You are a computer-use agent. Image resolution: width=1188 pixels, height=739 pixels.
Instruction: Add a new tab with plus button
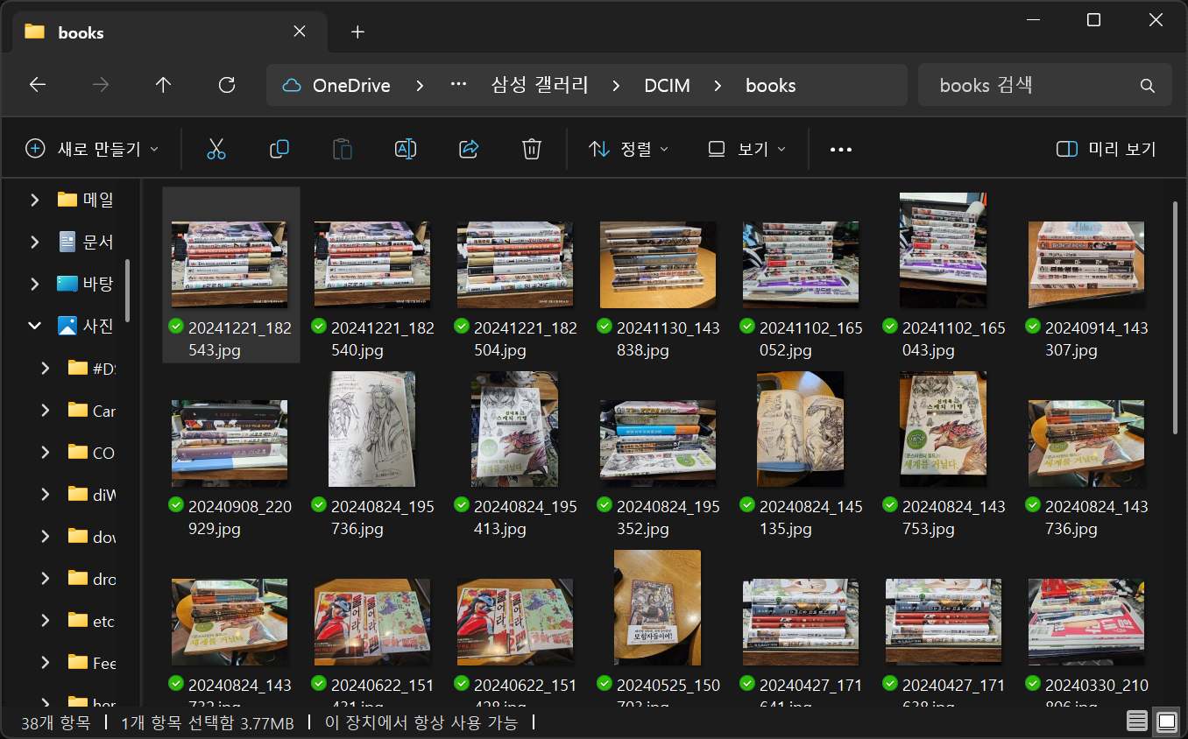[x=357, y=32]
